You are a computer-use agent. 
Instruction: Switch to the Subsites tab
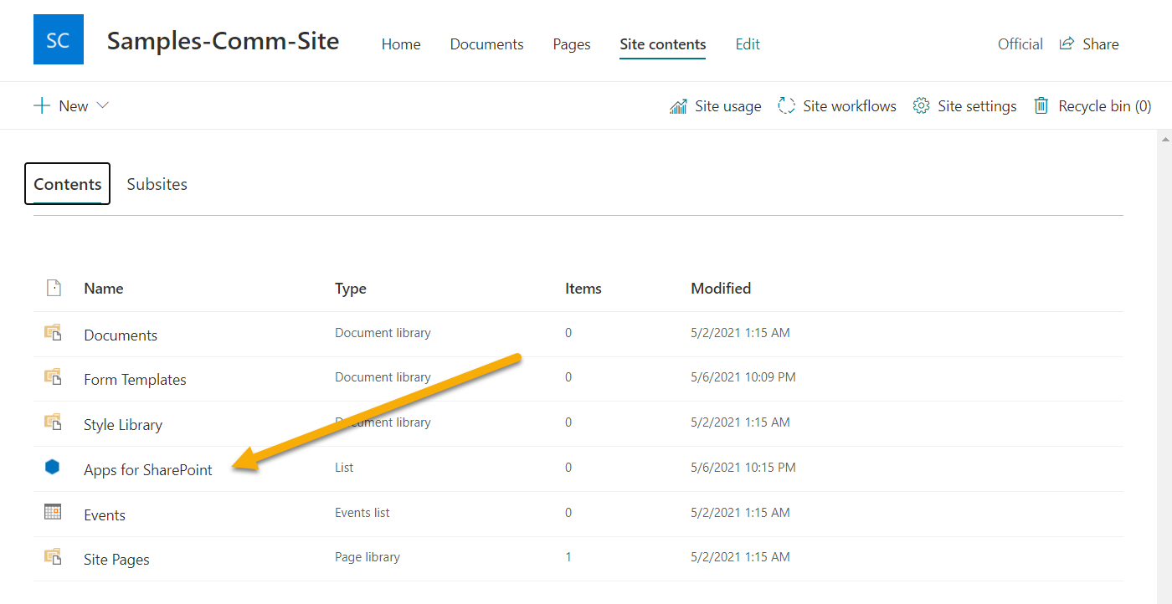[157, 184]
